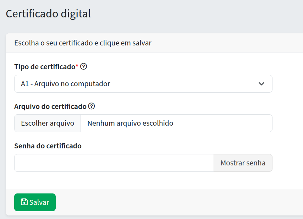Click the 'Tipo de certificado' label
This screenshot has height=219, width=303.
click(x=45, y=67)
